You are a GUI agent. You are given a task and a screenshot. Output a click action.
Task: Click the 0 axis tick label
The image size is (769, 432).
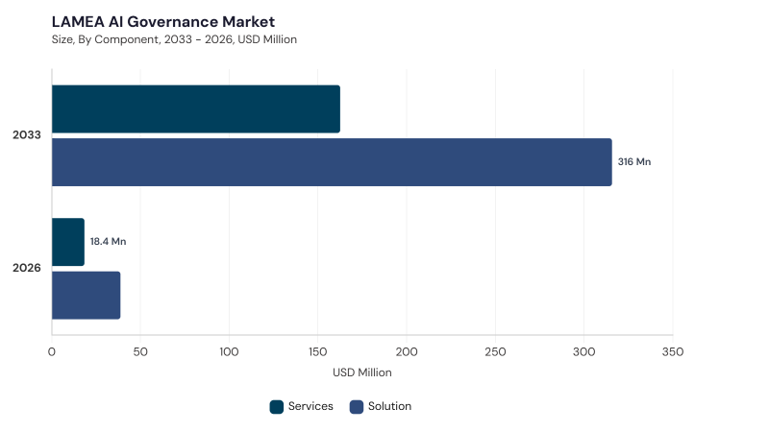[52, 351]
